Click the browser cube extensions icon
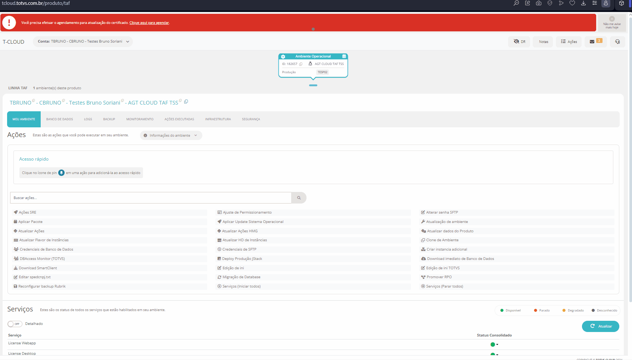Image resolution: width=632 pixels, height=360 pixels. (x=622, y=3)
